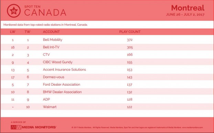Select the CIBC Wood Gundy entry
This screenshot has width=214, height=133.
click(58, 62)
